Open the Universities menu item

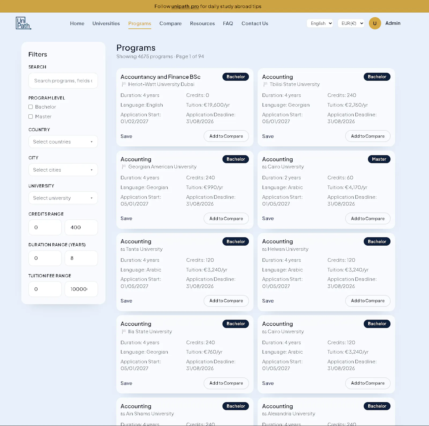point(106,23)
